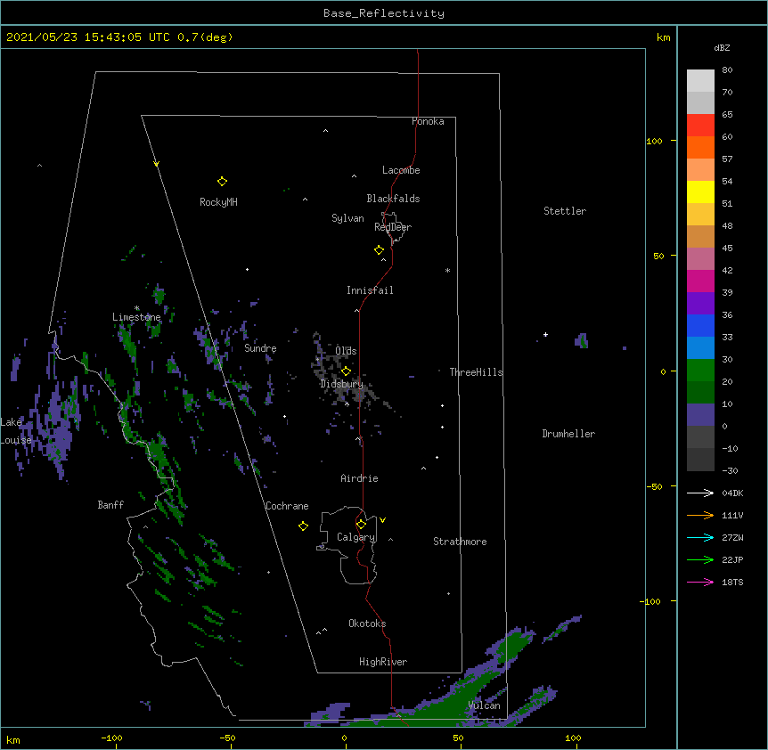Viewport: 768px width, 750px height.
Task: Click the RedDeer city label
Action: coord(393,227)
